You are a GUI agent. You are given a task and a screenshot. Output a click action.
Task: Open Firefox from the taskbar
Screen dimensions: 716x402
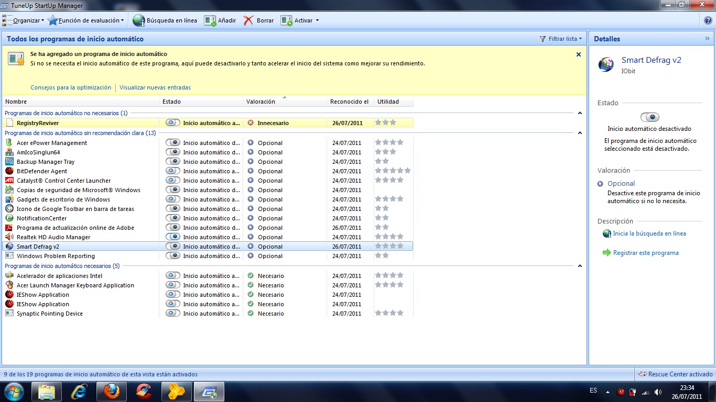[x=112, y=392]
